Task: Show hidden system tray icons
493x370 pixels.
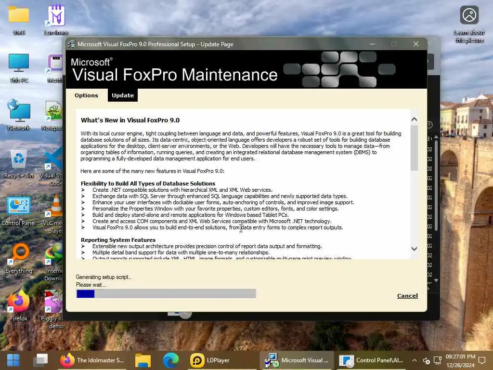Action: pos(415,360)
